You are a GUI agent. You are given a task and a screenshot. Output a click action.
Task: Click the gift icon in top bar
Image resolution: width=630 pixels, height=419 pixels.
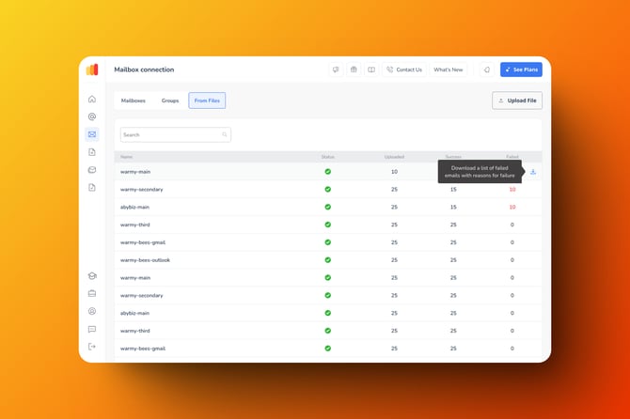click(x=354, y=70)
